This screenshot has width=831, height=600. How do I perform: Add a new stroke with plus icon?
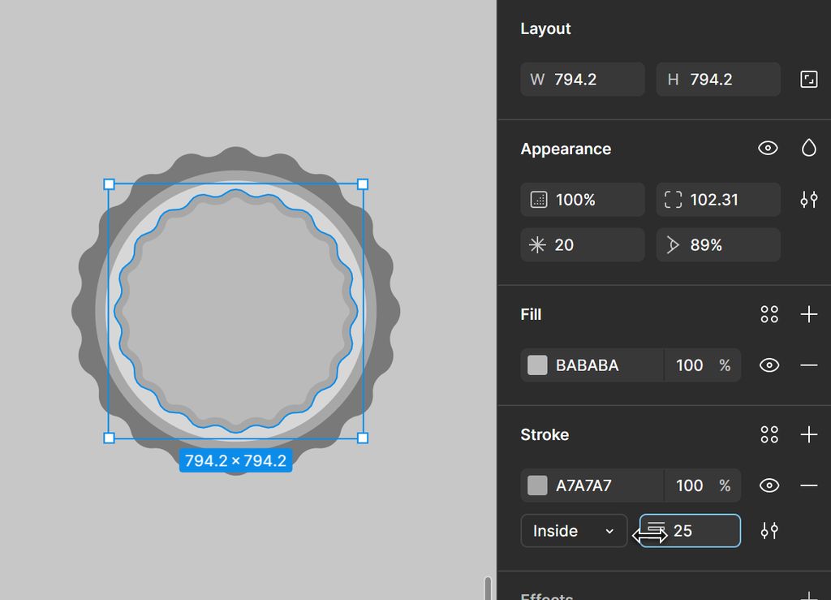click(808, 434)
